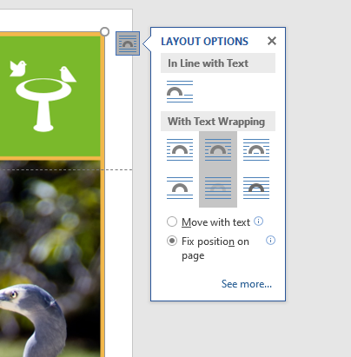Viewport: 351px width, 357px height.
Task: Select Fix position on page radio
Action: point(172,241)
